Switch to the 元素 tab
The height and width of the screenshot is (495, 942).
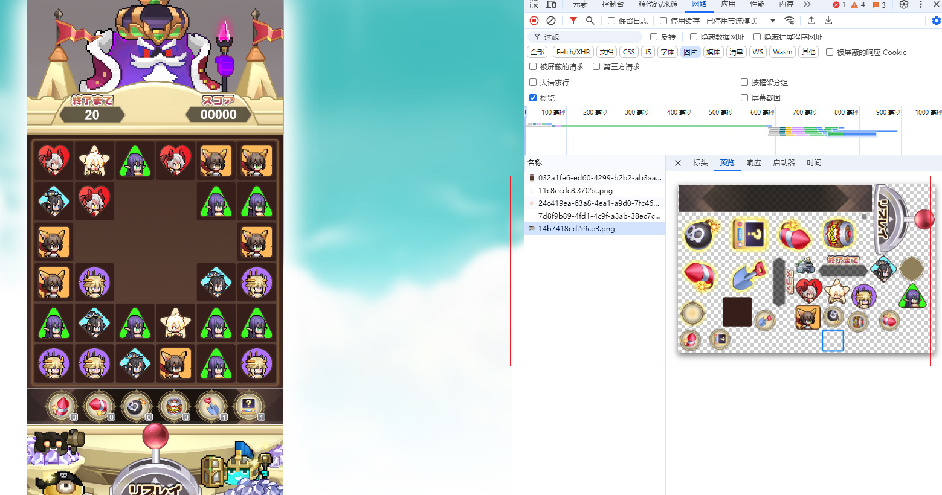click(580, 4)
